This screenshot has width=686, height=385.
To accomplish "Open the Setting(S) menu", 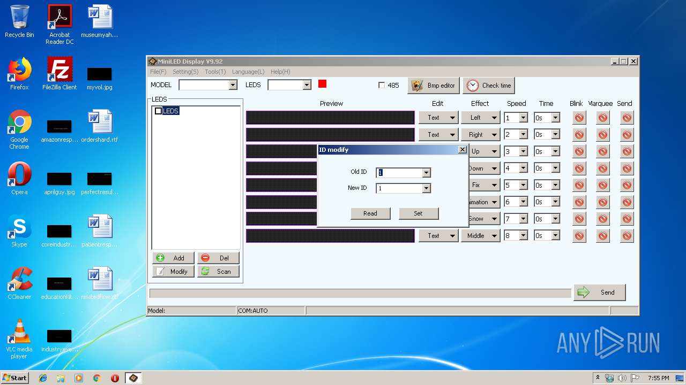I will pos(185,72).
